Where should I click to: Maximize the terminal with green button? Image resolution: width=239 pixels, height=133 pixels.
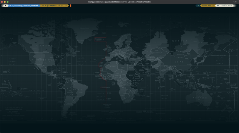[8, 2]
